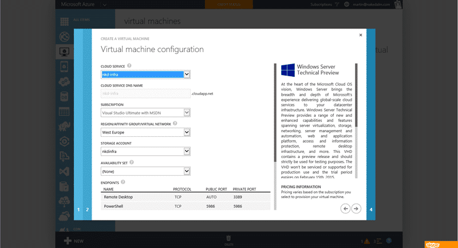Click help icon beside Cloud Service label
458x248 pixels.
(129, 66)
